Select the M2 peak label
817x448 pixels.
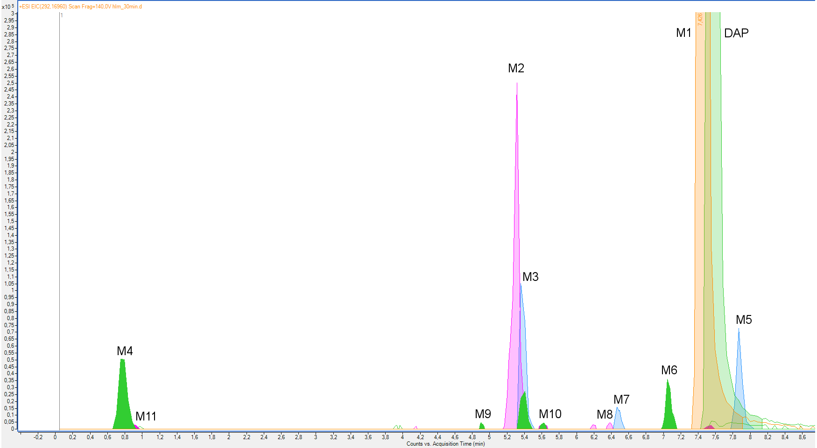pyautogui.click(x=516, y=69)
